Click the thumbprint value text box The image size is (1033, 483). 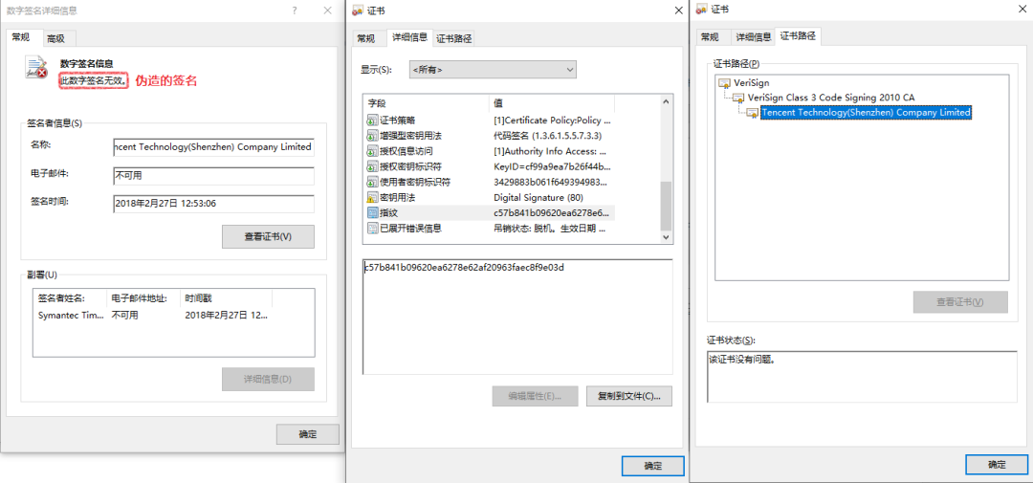[x=517, y=317]
